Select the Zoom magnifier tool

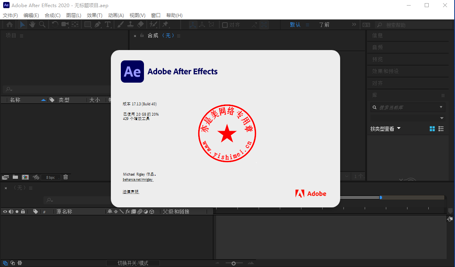42,25
